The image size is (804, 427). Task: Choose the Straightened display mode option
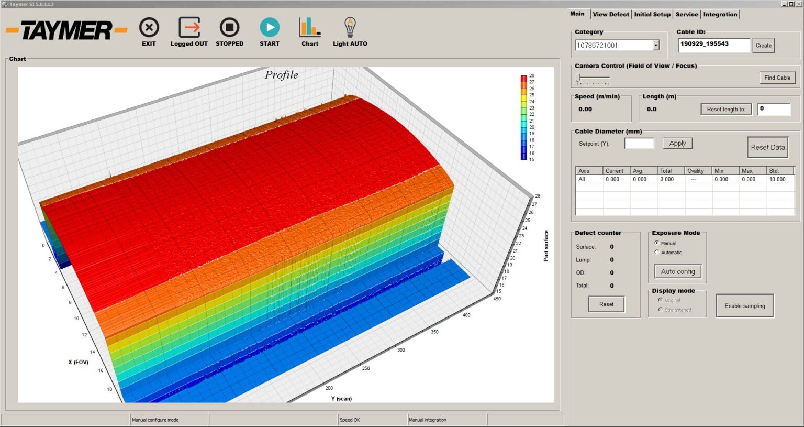click(x=660, y=310)
